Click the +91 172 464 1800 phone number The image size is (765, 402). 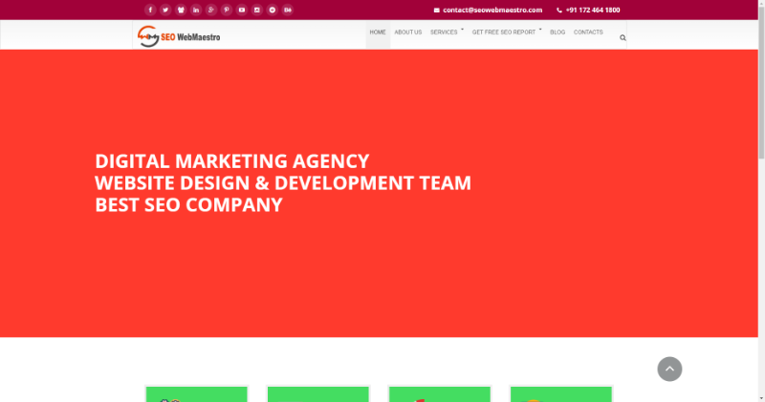click(593, 11)
